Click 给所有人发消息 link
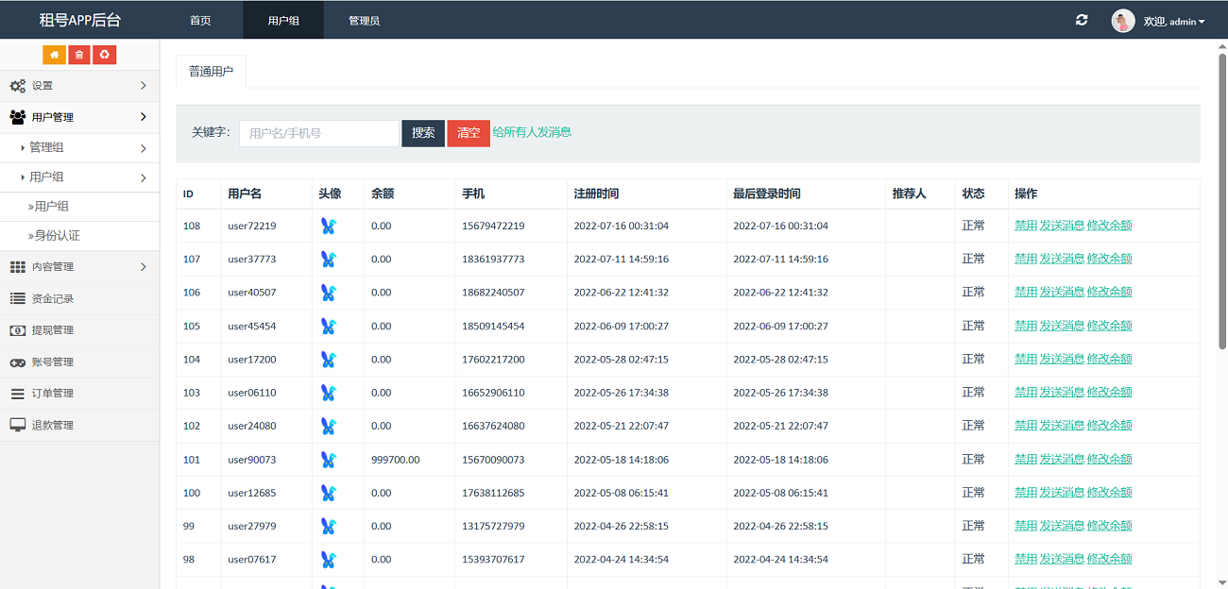The height and width of the screenshot is (589, 1228). tap(530, 132)
